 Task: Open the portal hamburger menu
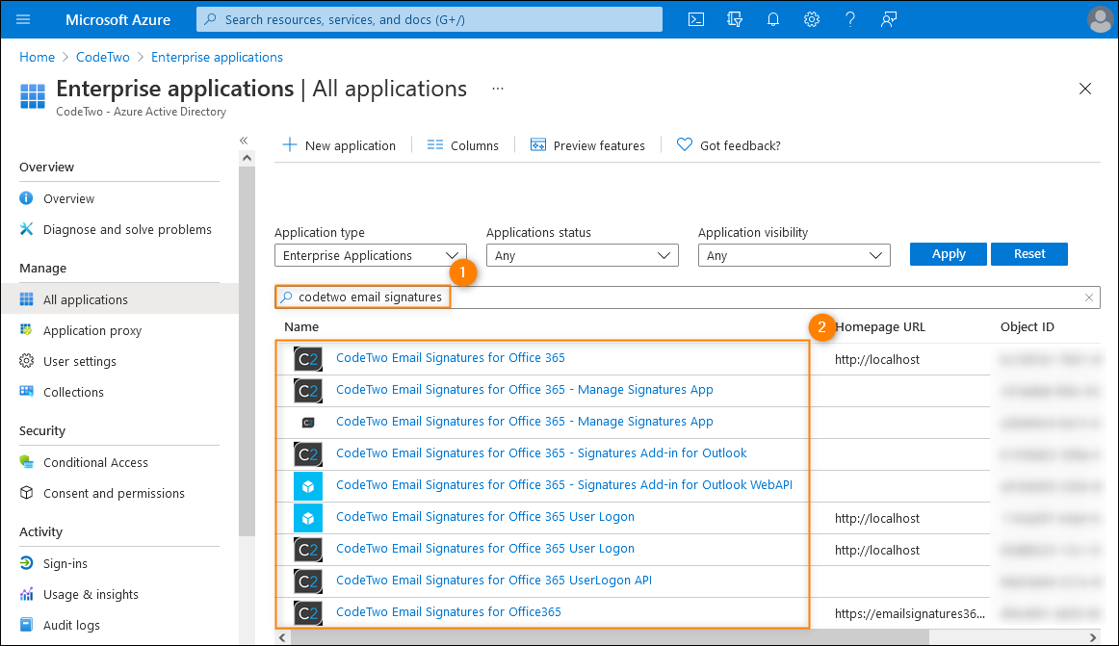[23, 19]
